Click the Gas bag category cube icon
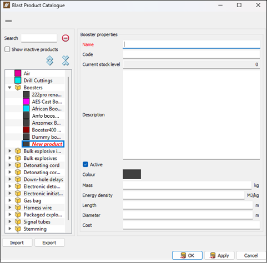 pos(18,200)
